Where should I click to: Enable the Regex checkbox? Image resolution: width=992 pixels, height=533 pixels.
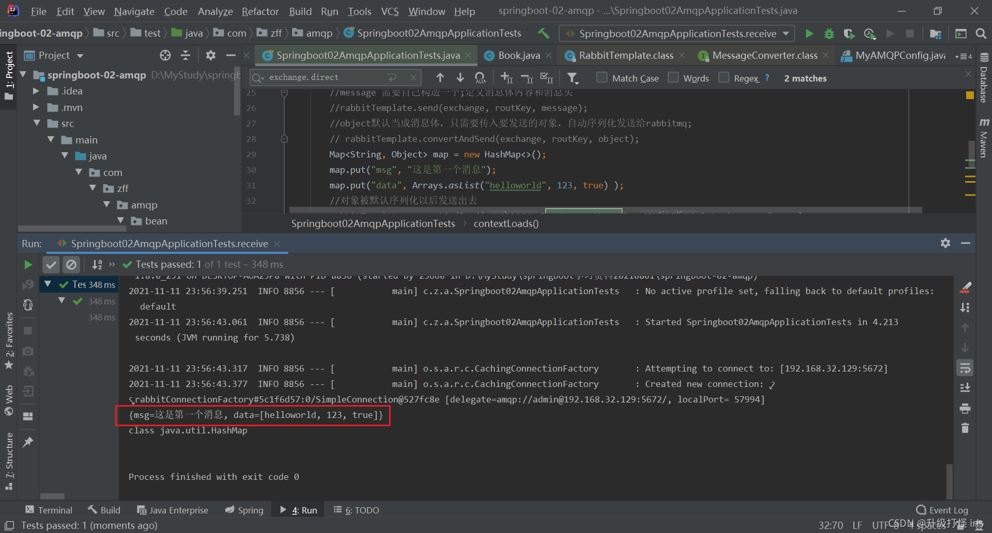(x=723, y=77)
